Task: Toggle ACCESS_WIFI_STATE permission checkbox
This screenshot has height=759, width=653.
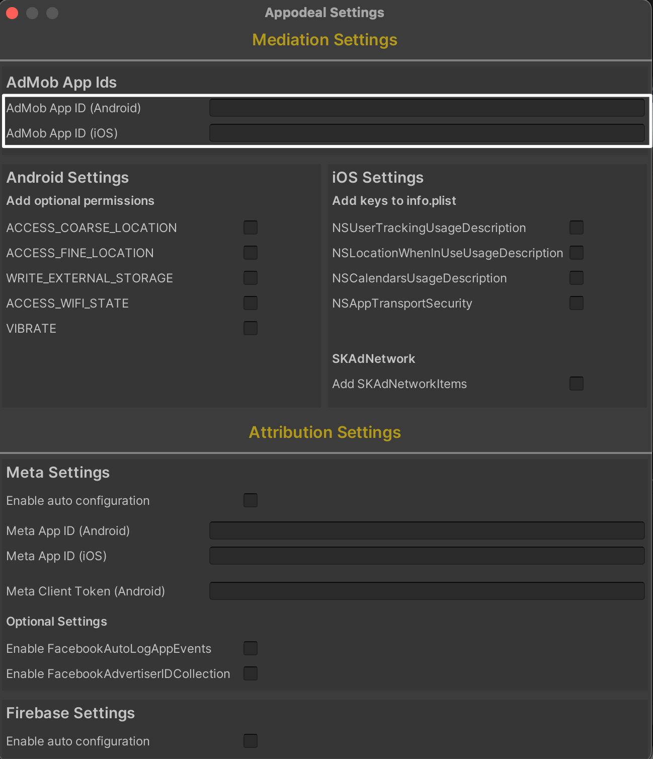Action: point(251,303)
